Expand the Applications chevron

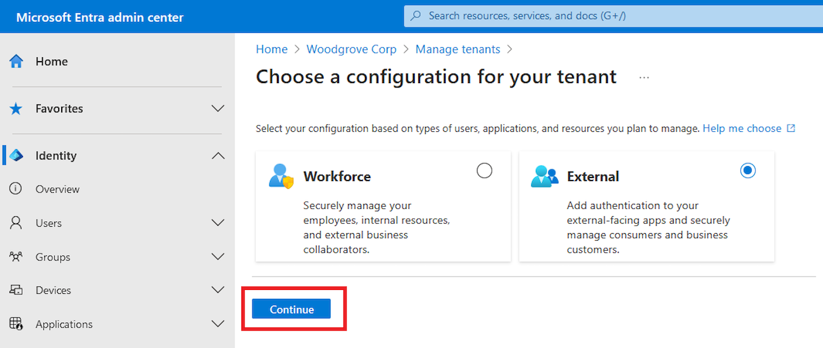(218, 324)
